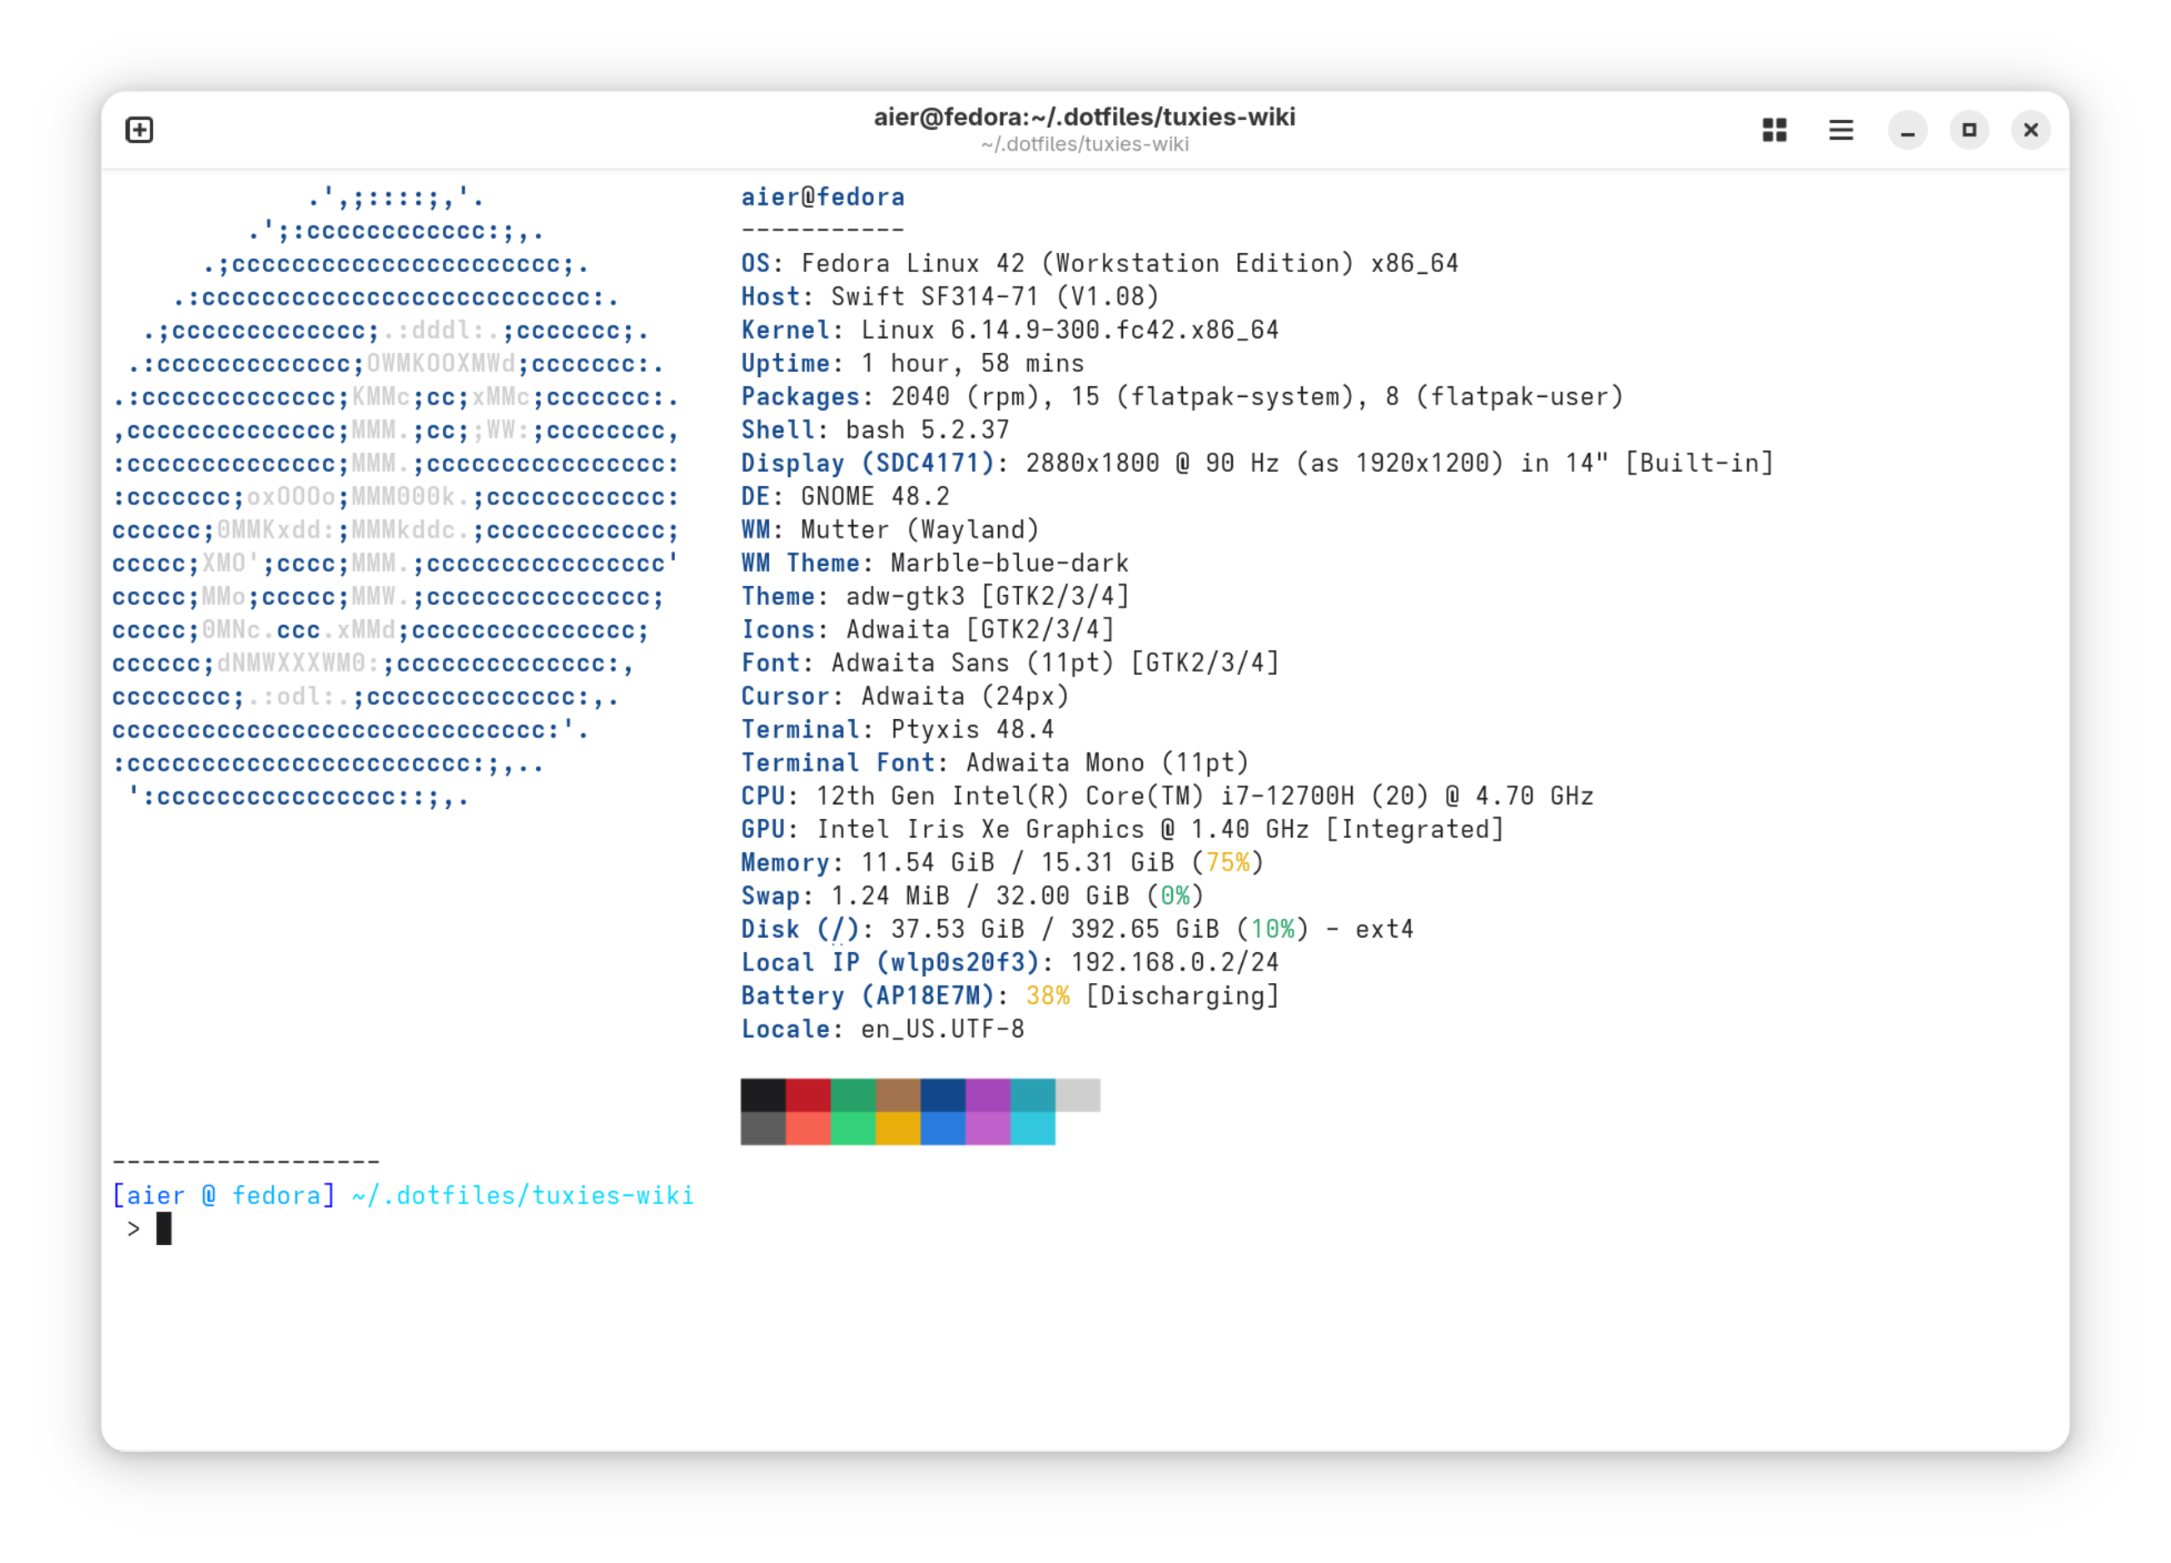This screenshot has width=2171, height=1563.
Task: Click the Icons line Adwaita [GTK2/3/4]
Action: 927,630
